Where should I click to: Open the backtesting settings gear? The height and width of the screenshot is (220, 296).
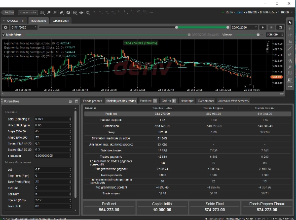click(5, 27)
